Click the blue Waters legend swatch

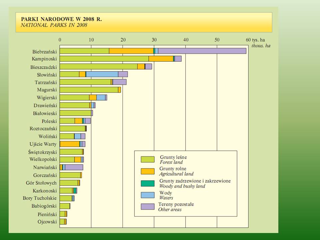pos(148,195)
